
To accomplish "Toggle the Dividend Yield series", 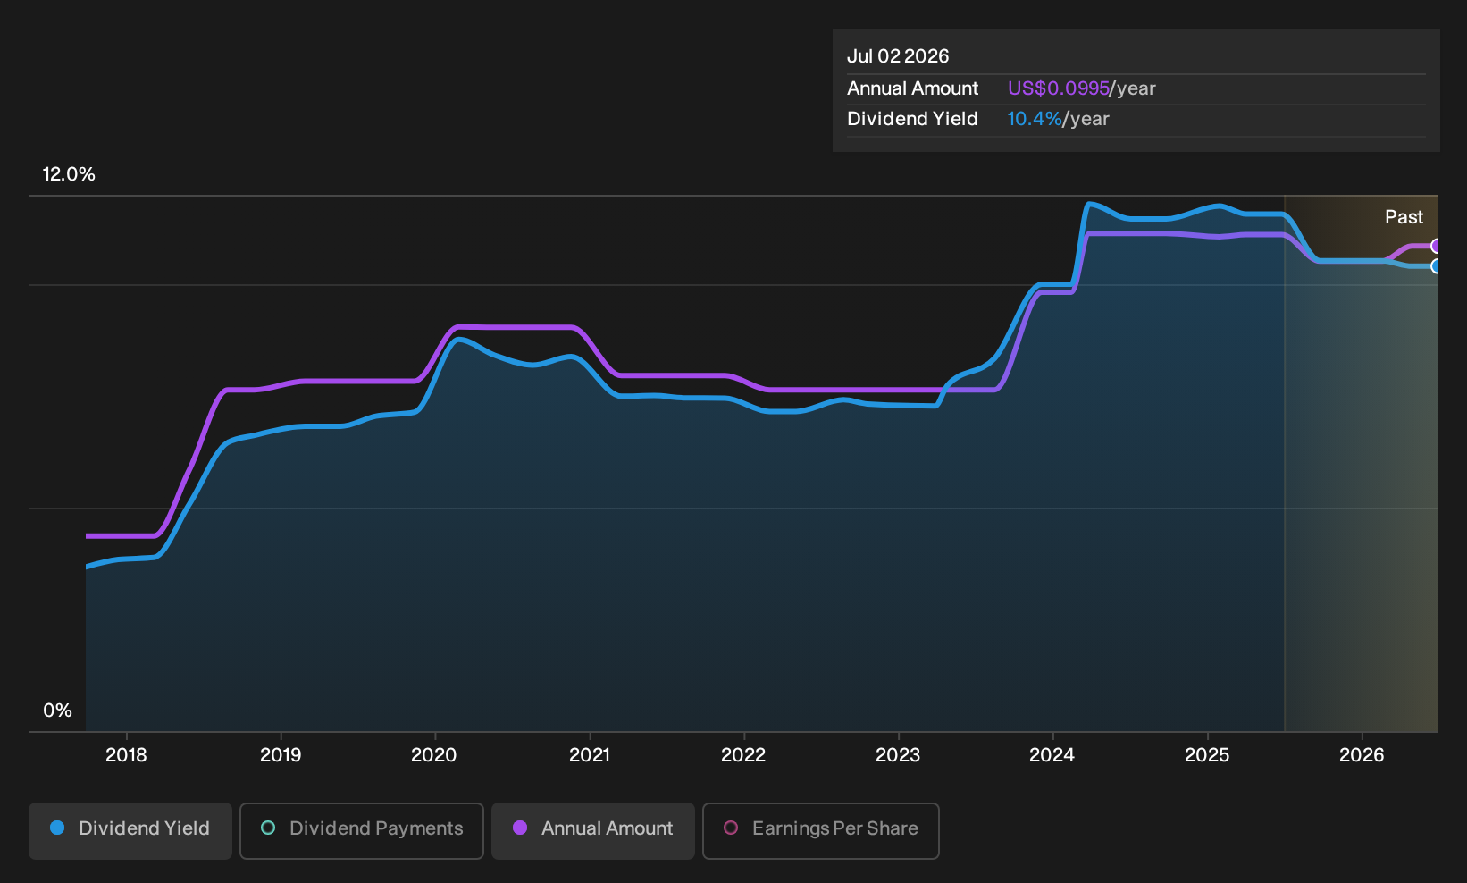I will (x=130, y=830).
